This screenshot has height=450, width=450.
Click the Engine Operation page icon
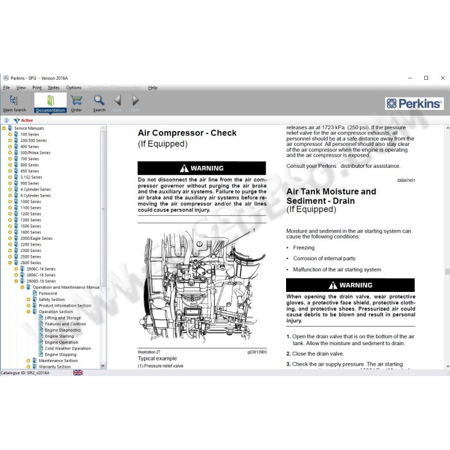tap(40, 342)
